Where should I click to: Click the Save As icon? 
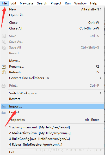pos(4,42)
